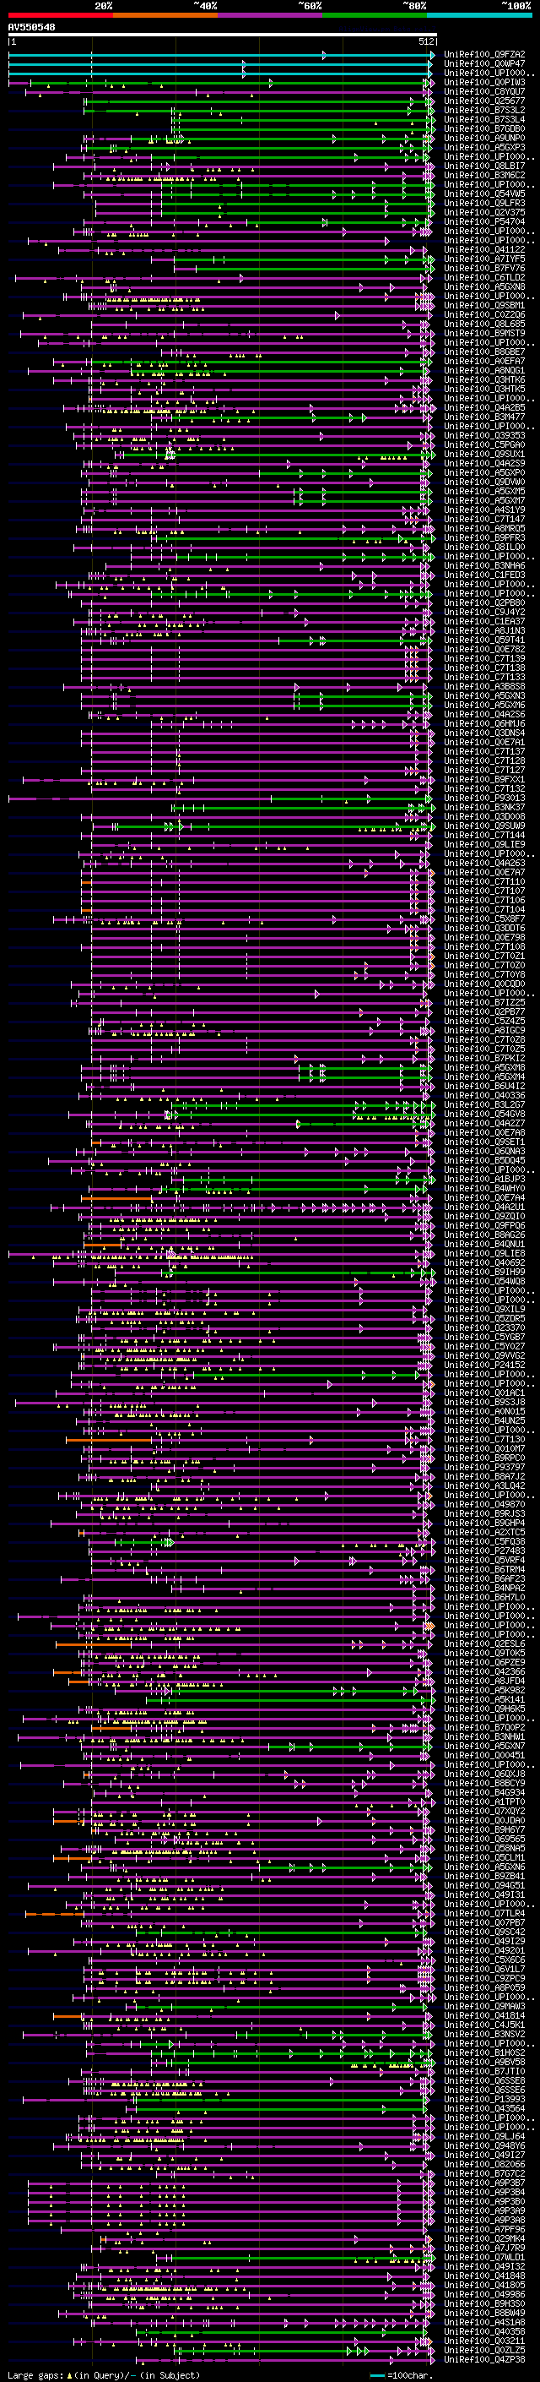The image size is (540, 2382).
Task: Select the UniRef100_Q9SBM1 label
Action: click(x=484, y=305)
